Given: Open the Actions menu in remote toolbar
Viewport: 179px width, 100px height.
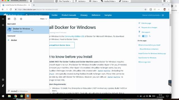Looking at the screenshot, I should click(81, 1).
